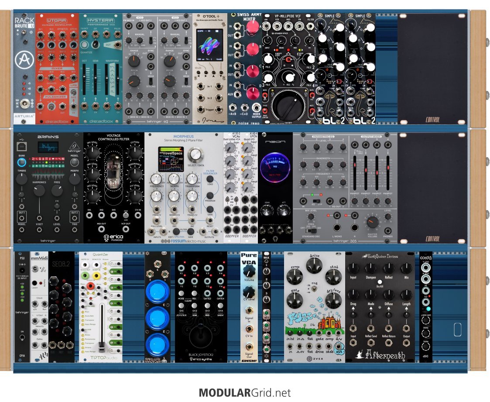Turn the Swiss Army Mixer channel D knob
Screen dimensions: 490x402
coord(253,93)
